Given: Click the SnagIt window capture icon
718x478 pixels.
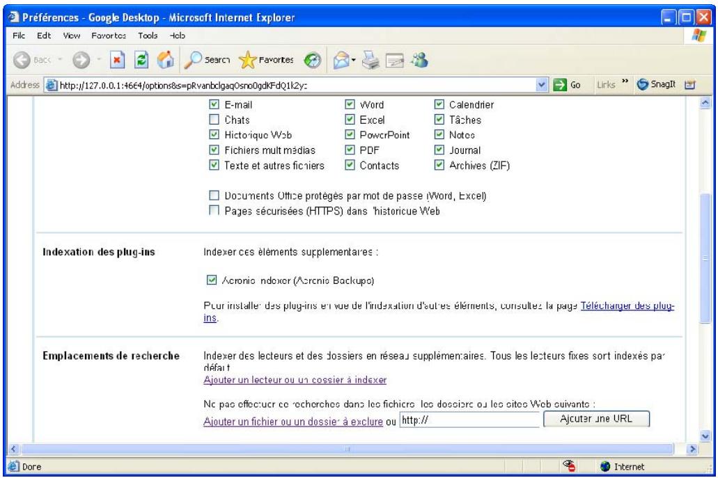Looking at the screenshot, I should (x=689, y=85).
